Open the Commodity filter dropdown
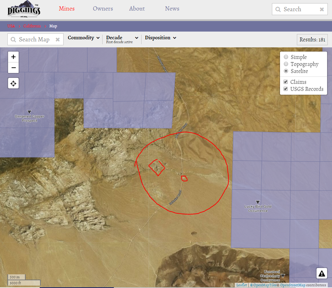Viewport: 332px width, 288px height. [84, 38]
